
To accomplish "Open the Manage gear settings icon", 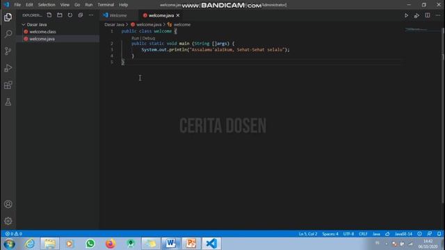I will [x=8, y=221].
